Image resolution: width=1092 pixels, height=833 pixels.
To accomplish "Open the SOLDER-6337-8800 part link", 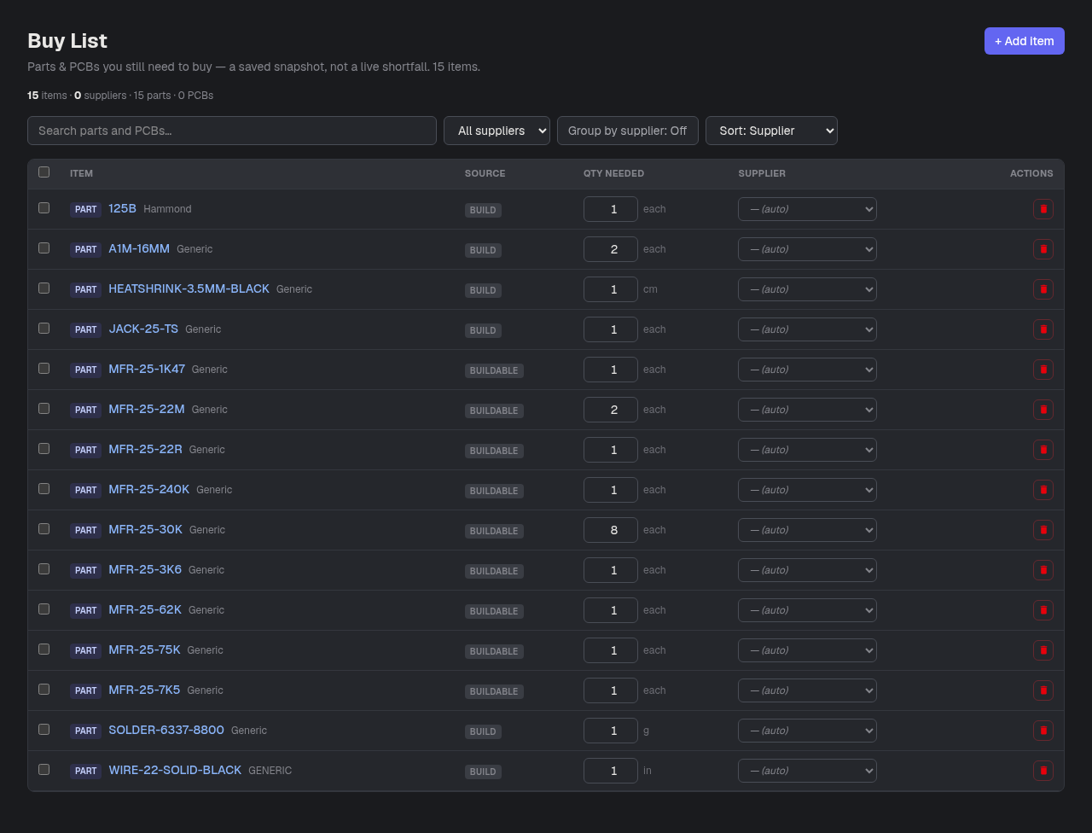I will [166, 730].
